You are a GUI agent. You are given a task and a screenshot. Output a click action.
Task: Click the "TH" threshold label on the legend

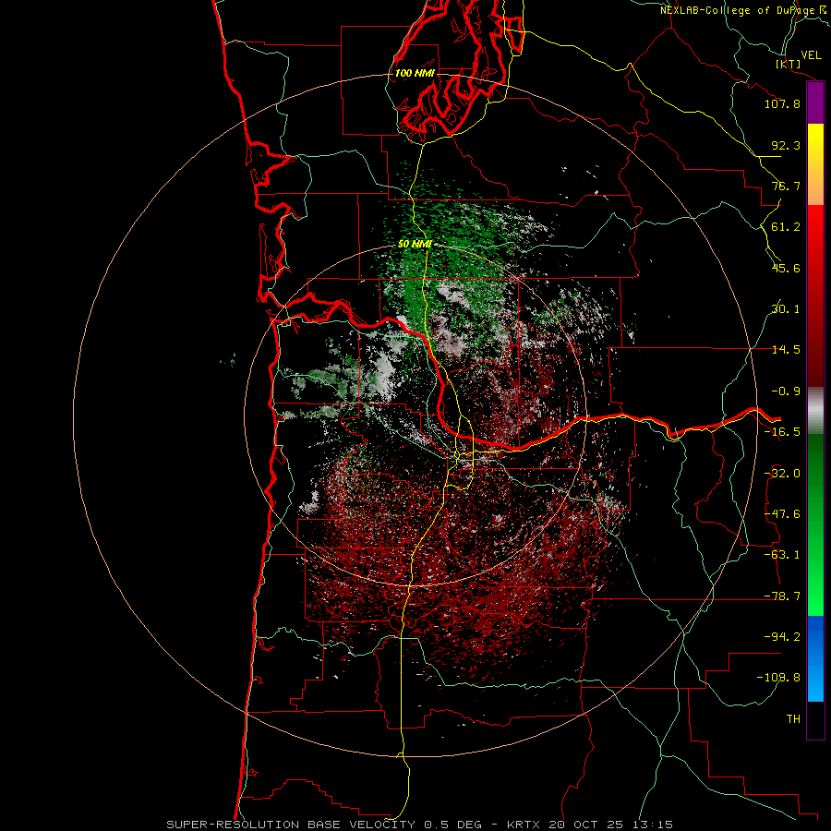tap(793, 719)
